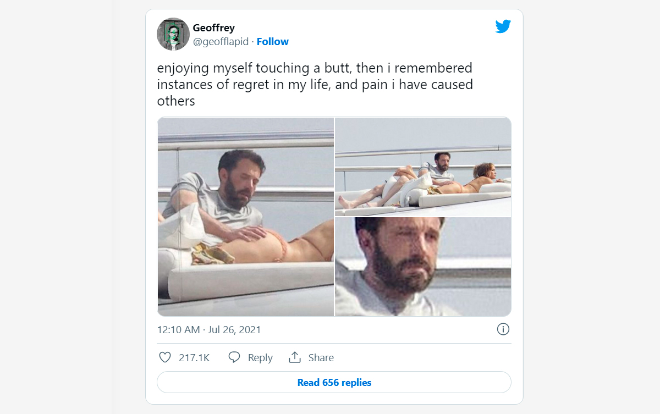Click the heart icon to like the tweet

tap(165, 357)
